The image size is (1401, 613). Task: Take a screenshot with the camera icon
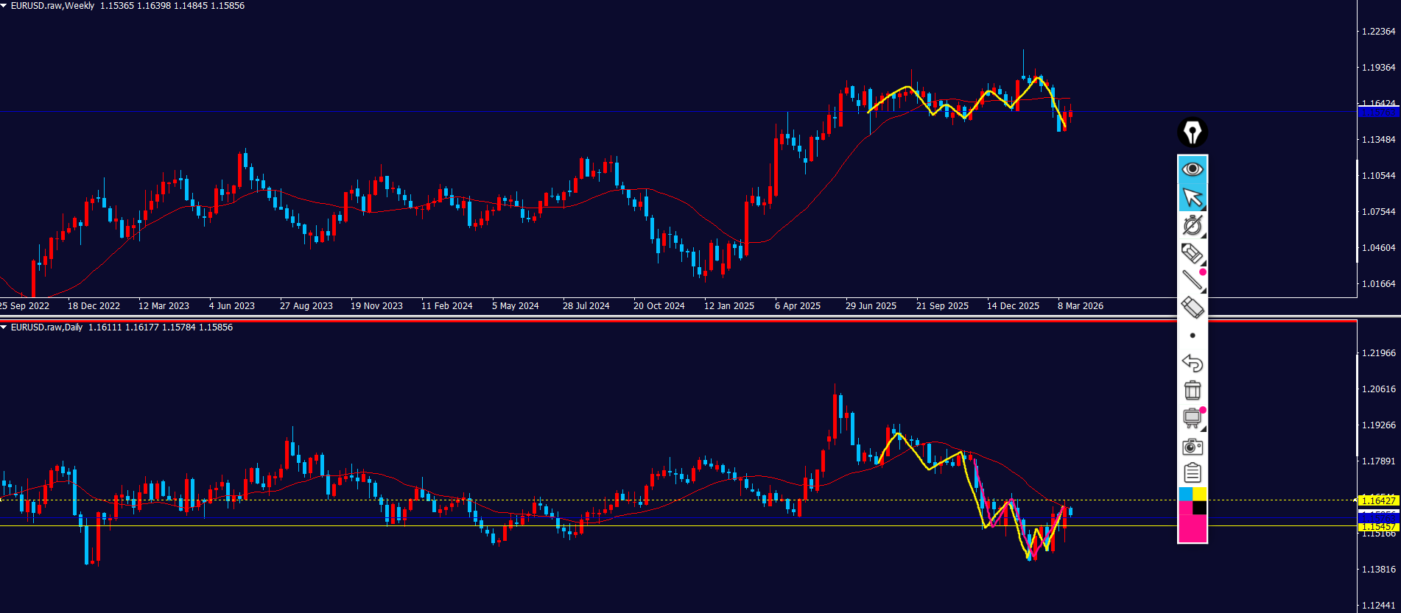coord(1192,447)
